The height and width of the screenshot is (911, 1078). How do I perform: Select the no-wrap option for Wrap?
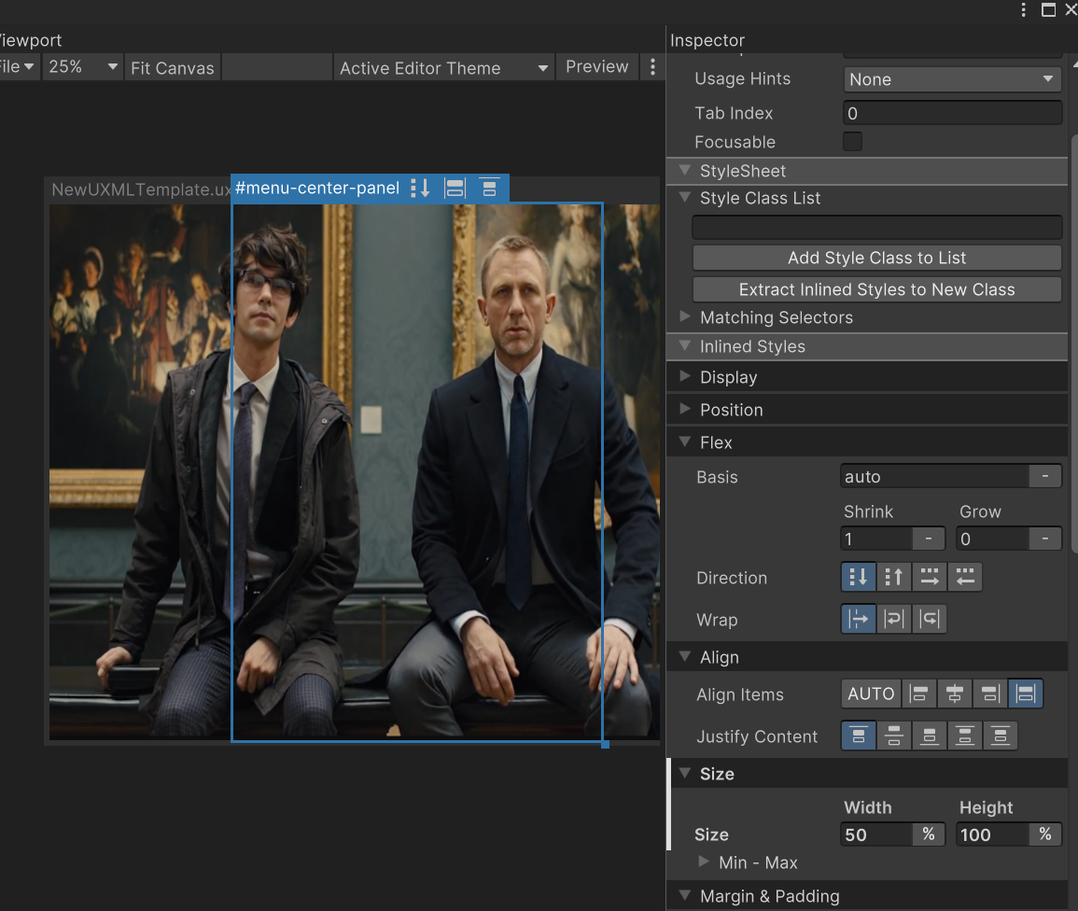pos(858,619)
